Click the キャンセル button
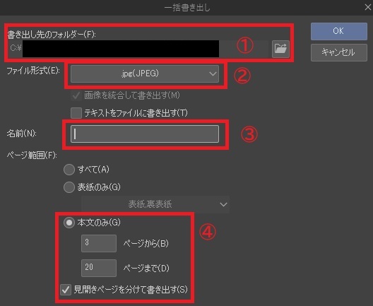The width and height of the screenshot is (373, 306). click(339, 52)
